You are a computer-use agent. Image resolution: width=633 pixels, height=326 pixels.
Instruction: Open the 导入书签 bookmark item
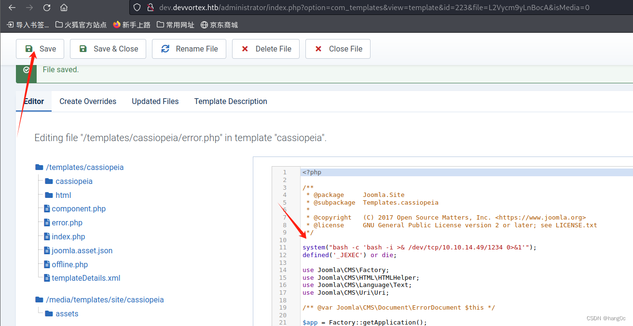[x=28, y=25]
